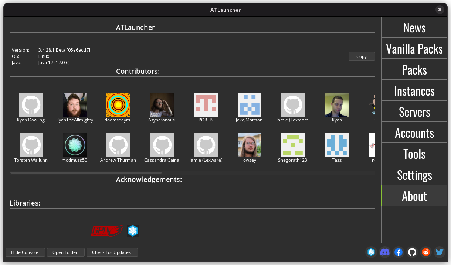Click modmuss50 geometric avatar
Viewport: 451px width, 265px height.
pyautogui.click(x=75, y=145)
